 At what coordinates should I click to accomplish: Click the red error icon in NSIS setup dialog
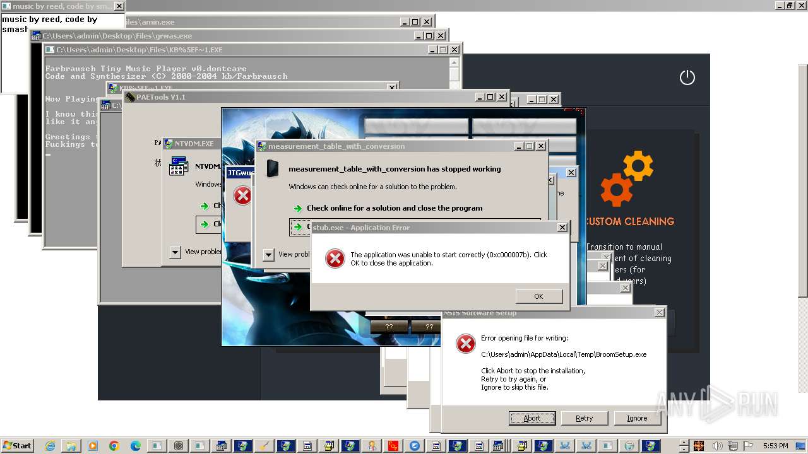[465, 344]
